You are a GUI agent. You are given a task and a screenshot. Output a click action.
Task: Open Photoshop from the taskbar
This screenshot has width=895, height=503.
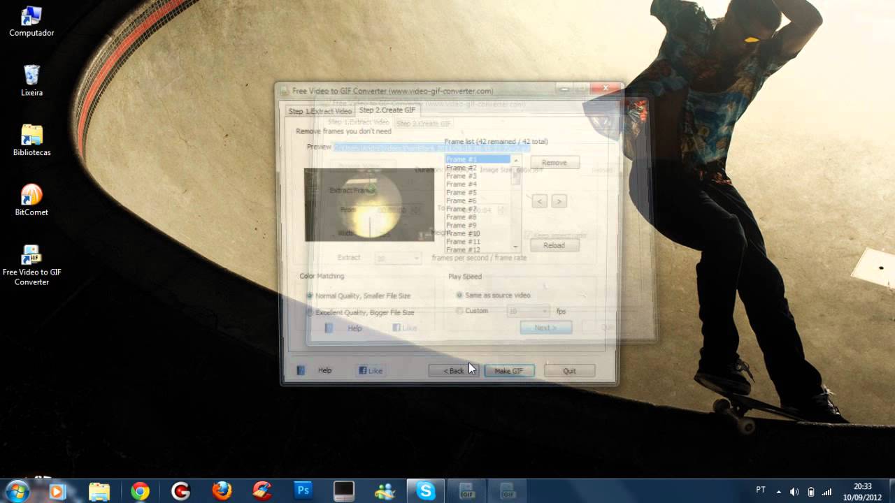click(303, 491)
